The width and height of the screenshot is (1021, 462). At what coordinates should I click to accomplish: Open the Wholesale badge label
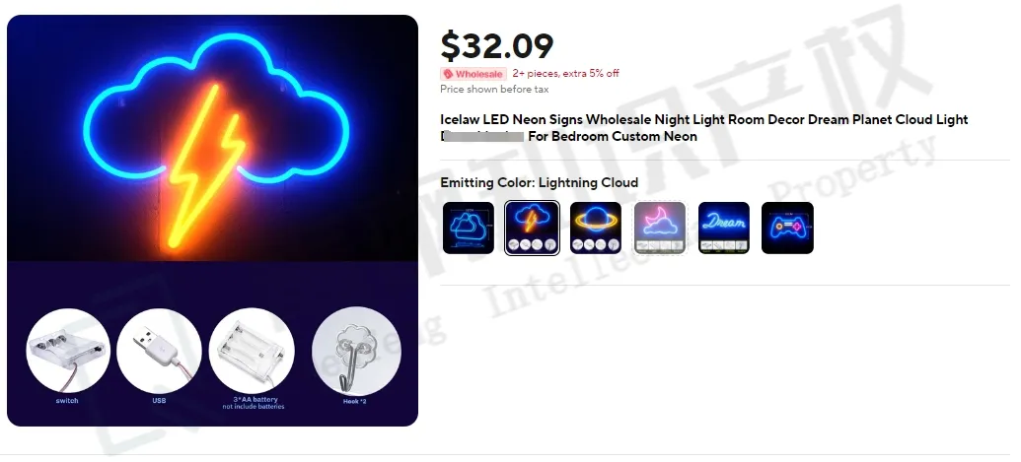click(474, 74)
